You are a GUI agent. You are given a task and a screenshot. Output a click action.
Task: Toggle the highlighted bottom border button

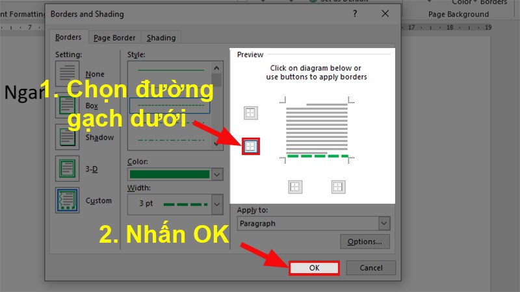coord(251,147)
